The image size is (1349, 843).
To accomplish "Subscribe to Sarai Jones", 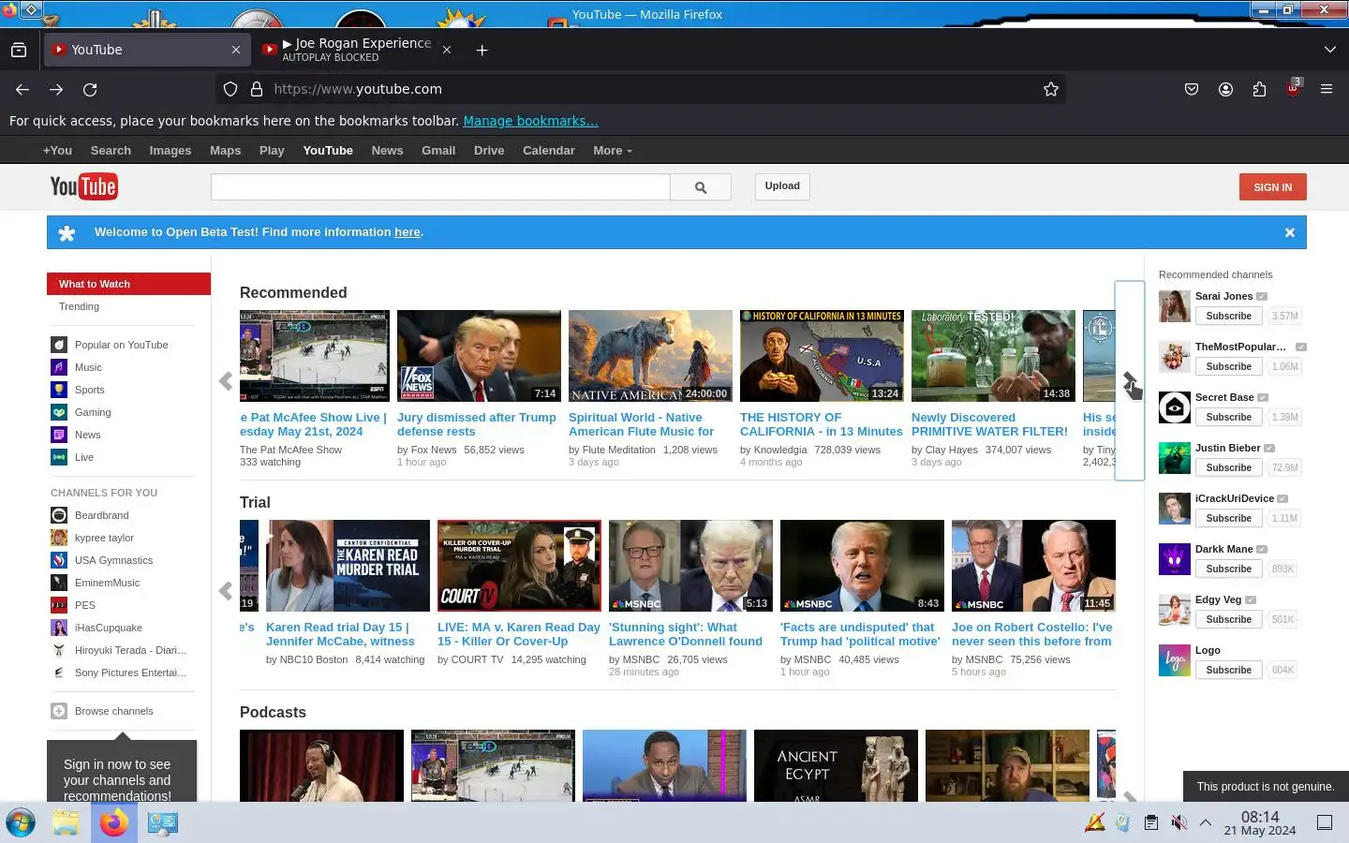I will [1228, 316].
